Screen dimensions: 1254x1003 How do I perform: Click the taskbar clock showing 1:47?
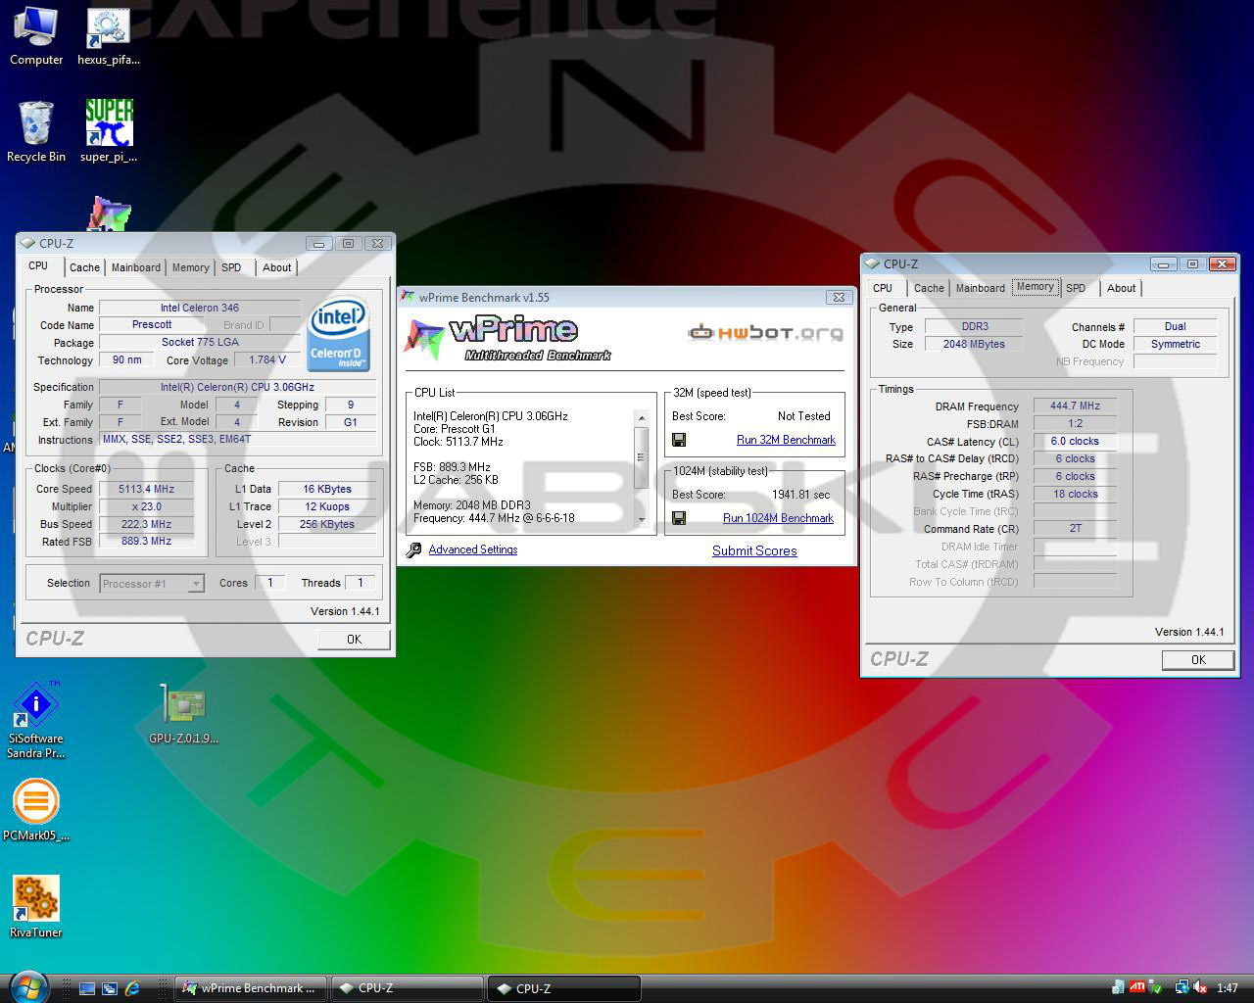coord(1227,988)
